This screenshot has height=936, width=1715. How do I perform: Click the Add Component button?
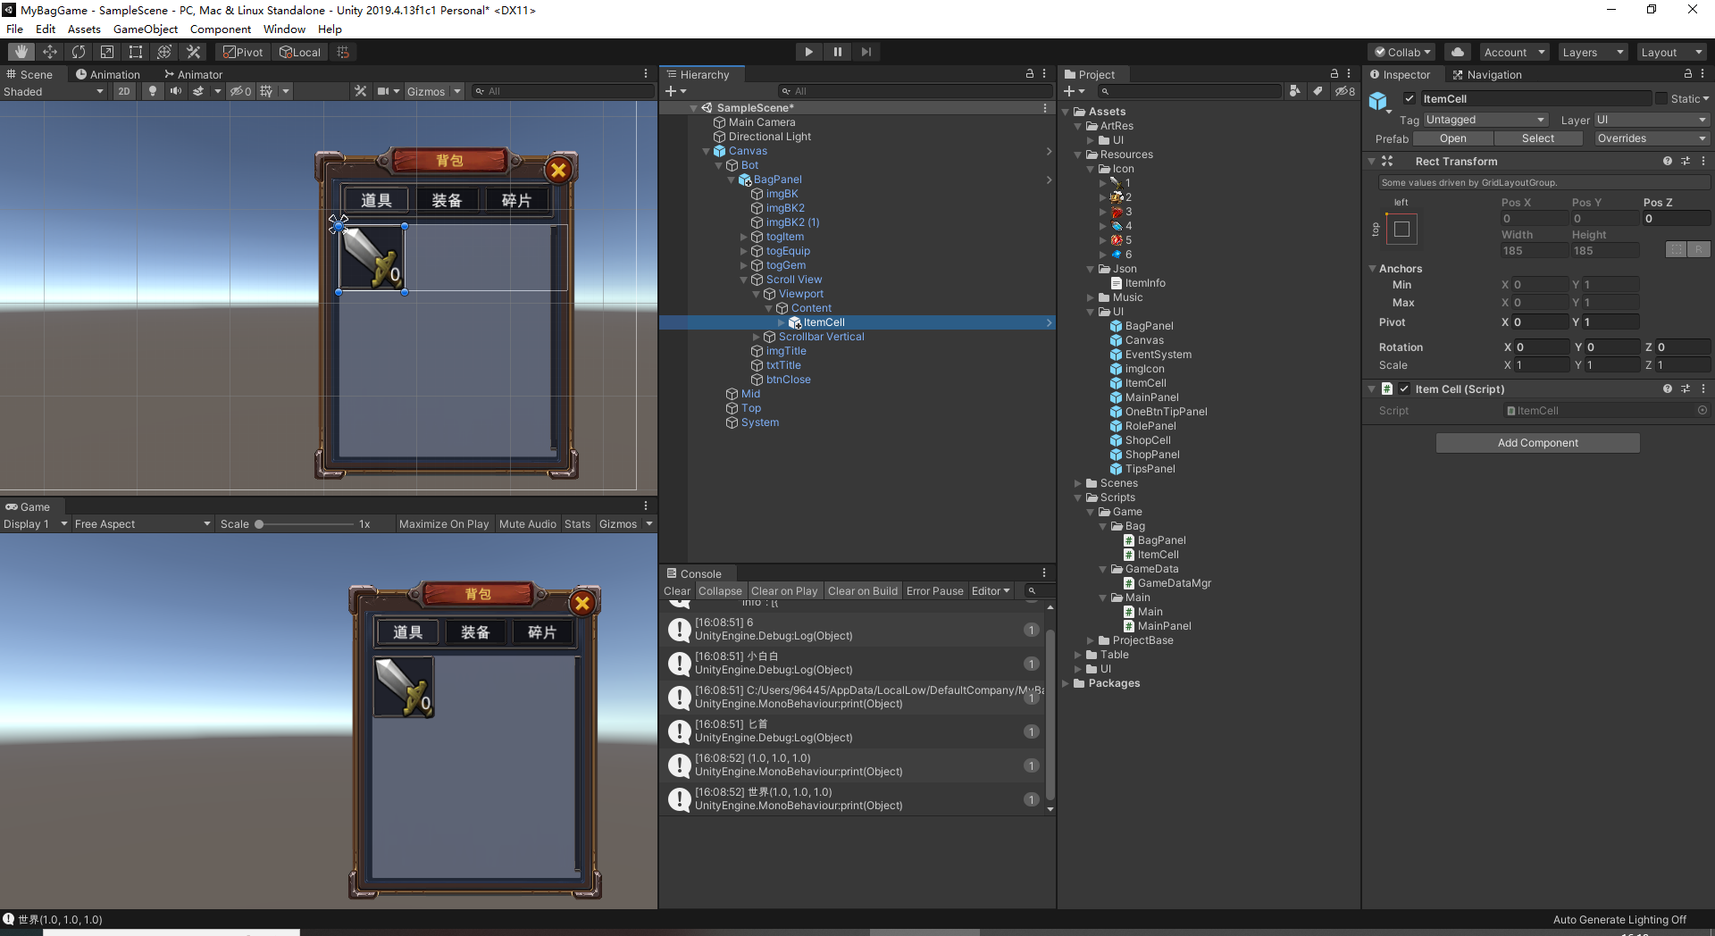pyautogui.click(x=1537, y=443)
